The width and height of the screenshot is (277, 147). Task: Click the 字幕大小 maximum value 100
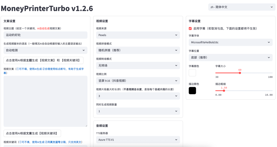[270, 77]
